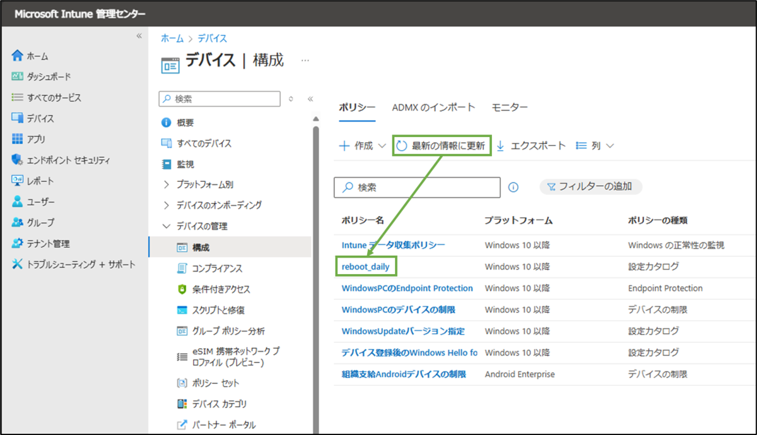Sort by ポリシーの種類 column header
The image size is (757, 435).
tap(658, 221)
